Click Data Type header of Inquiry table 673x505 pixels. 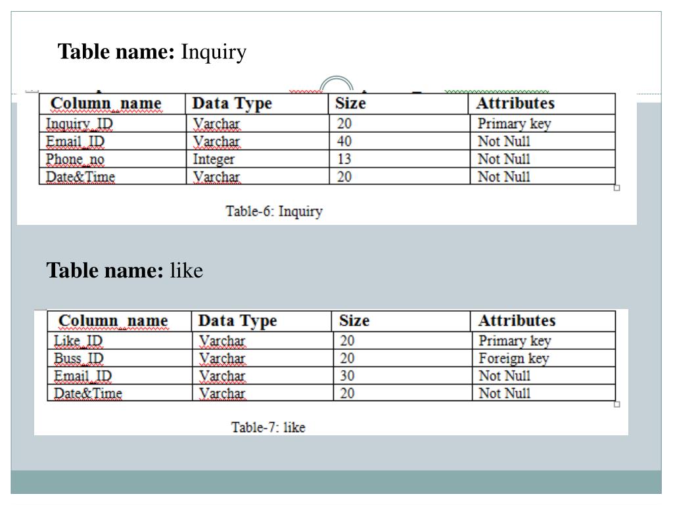(x=257, y=103)
